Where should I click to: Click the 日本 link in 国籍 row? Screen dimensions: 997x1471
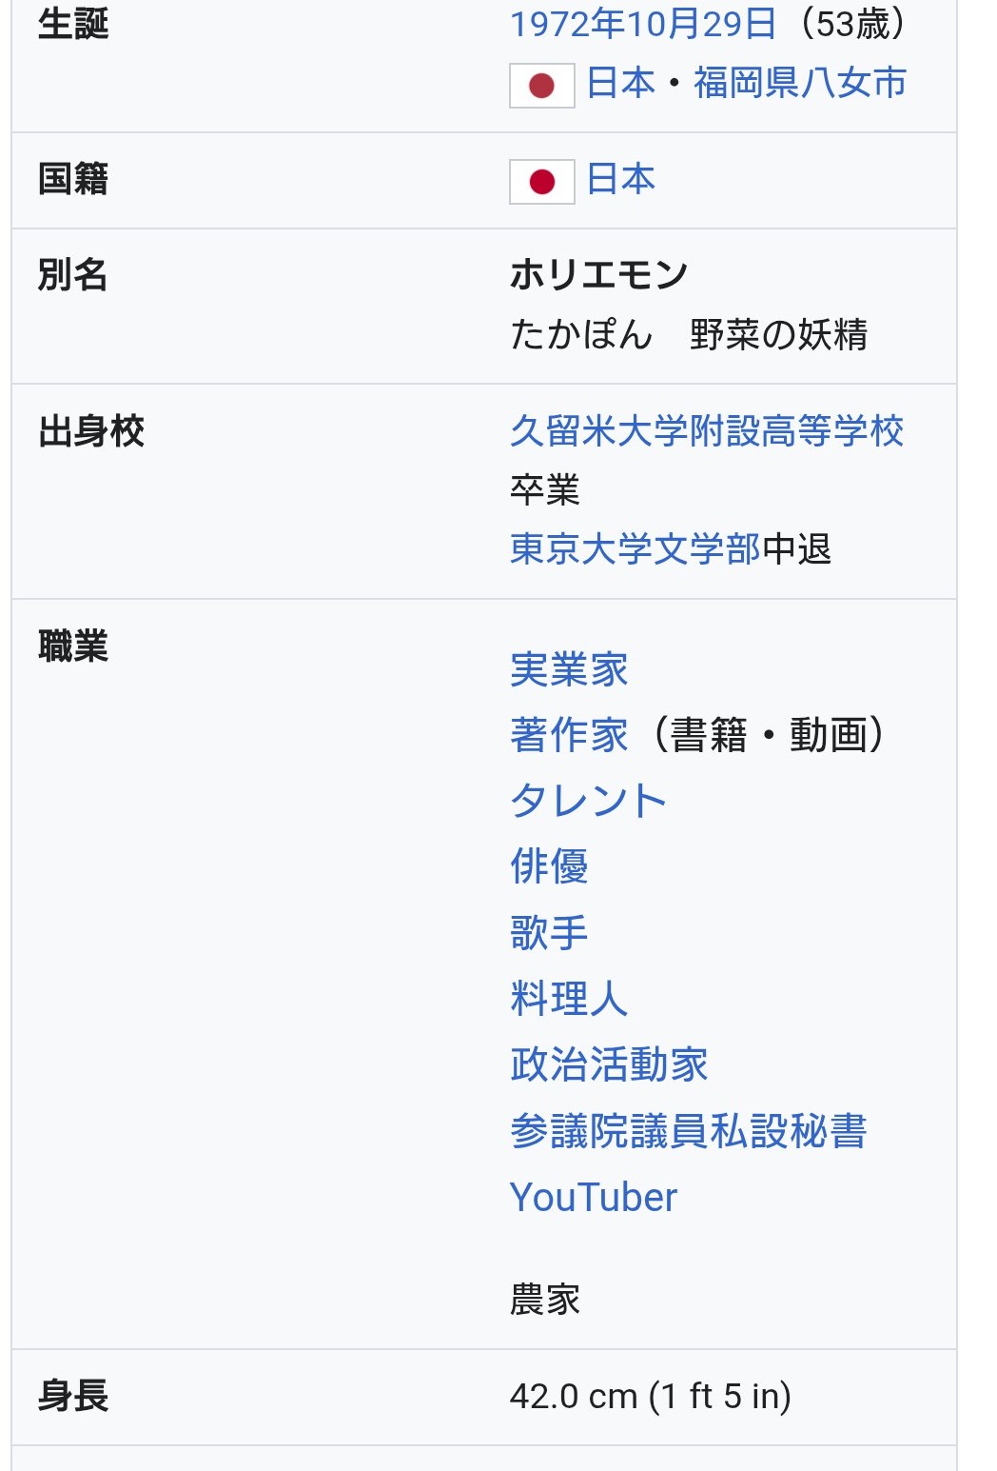(x=620, y=179)
